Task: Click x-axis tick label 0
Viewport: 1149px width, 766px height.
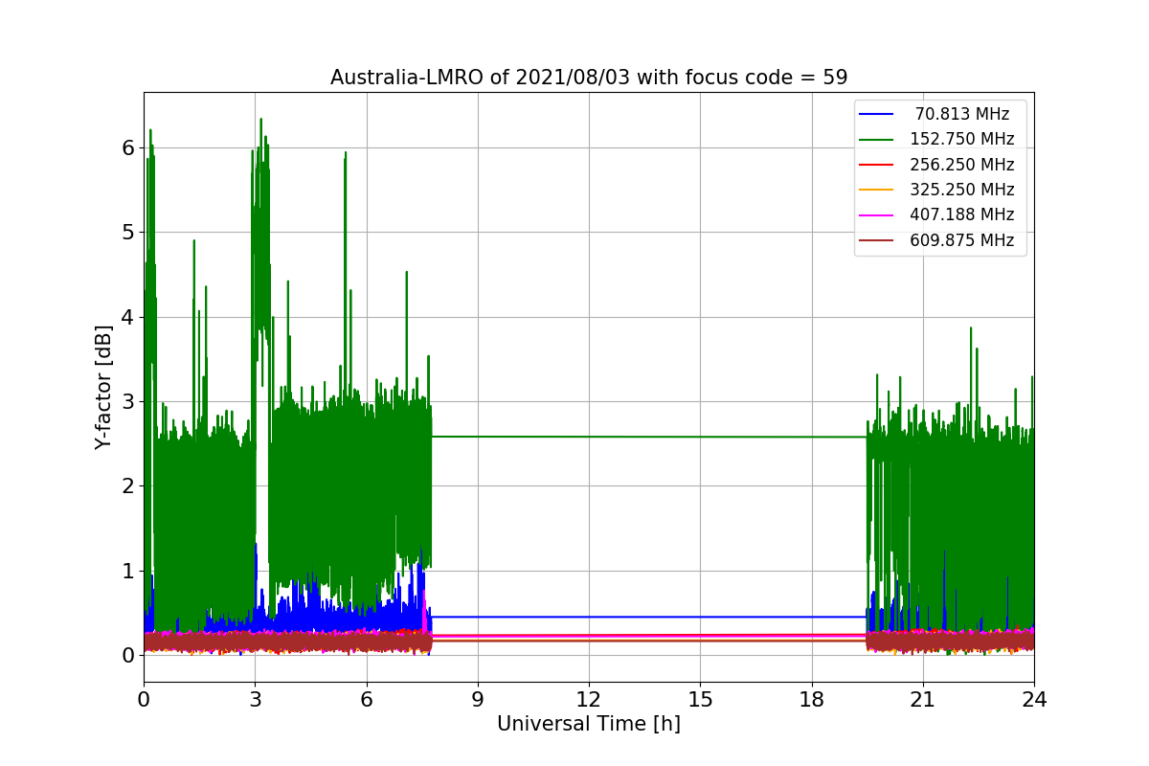Action: tap(144, 700)
